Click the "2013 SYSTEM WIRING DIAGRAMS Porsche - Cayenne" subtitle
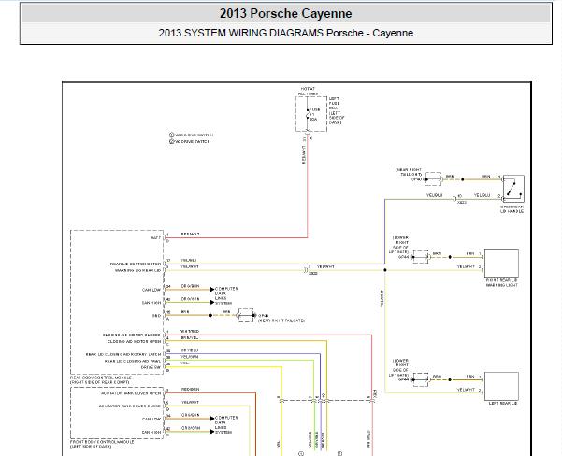Screen dimensions: 562x456 [285, 33]
